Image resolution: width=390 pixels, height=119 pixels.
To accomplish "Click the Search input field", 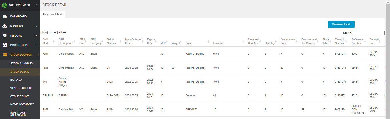I will tap(368, 33).
